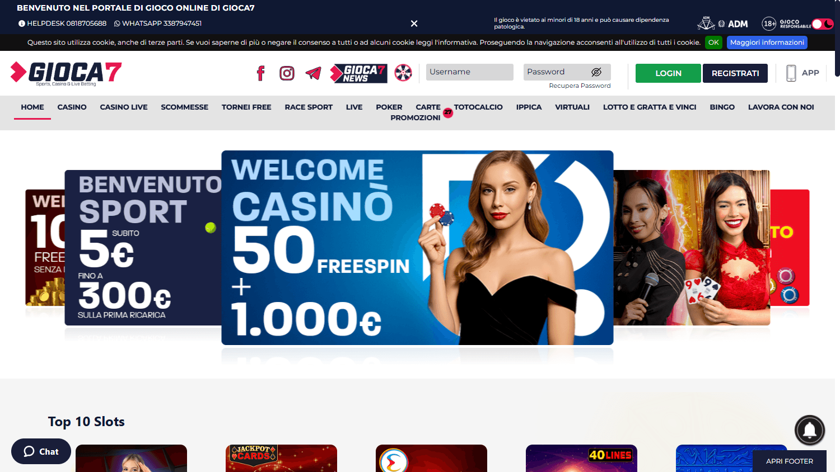Toggle the dark mode switch
The image size is (840, 472).
(823, 24)
